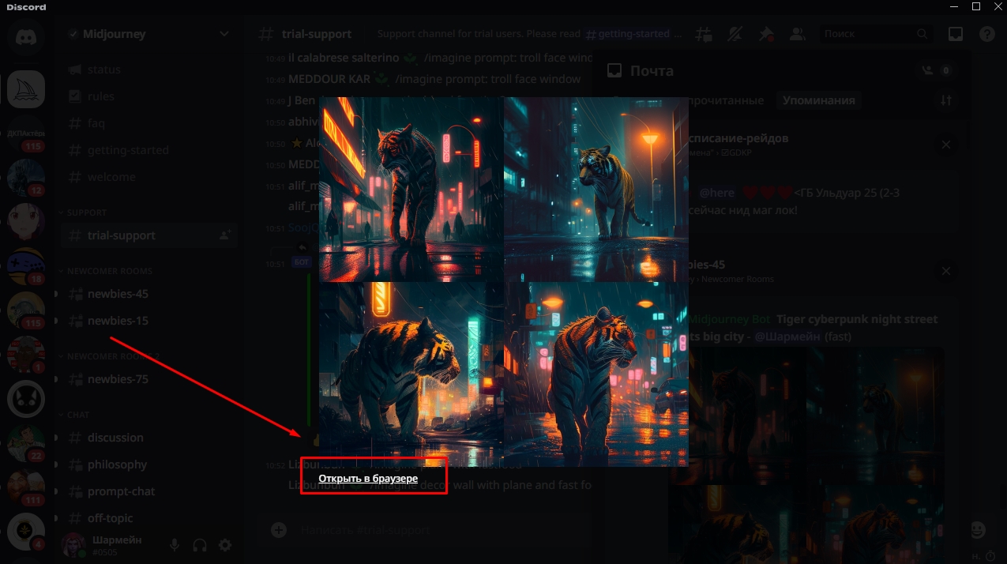Collapse the NEWCOMER ROOMS 2 category
The width and height of the screenshot is (1007, 564).
pyautogui.click(x=109, y=356)
